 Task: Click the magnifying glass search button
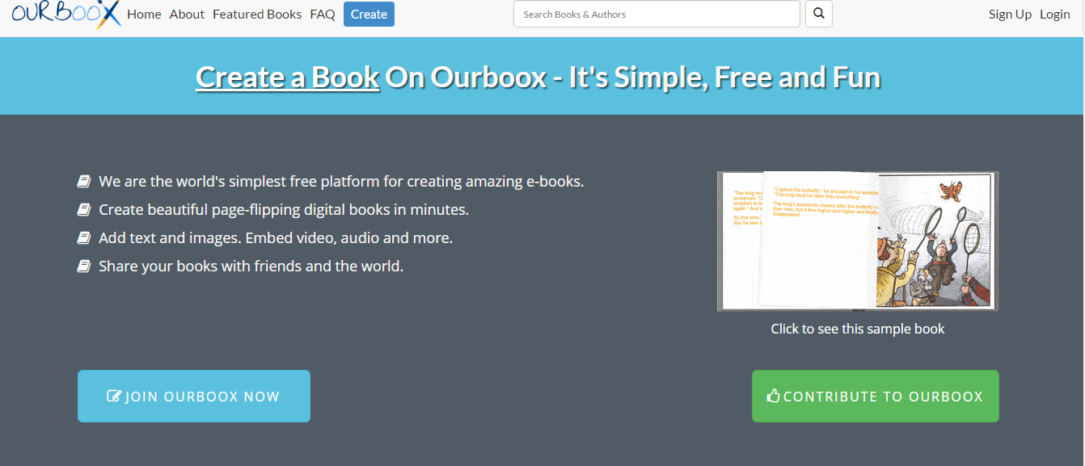(819, 14)
